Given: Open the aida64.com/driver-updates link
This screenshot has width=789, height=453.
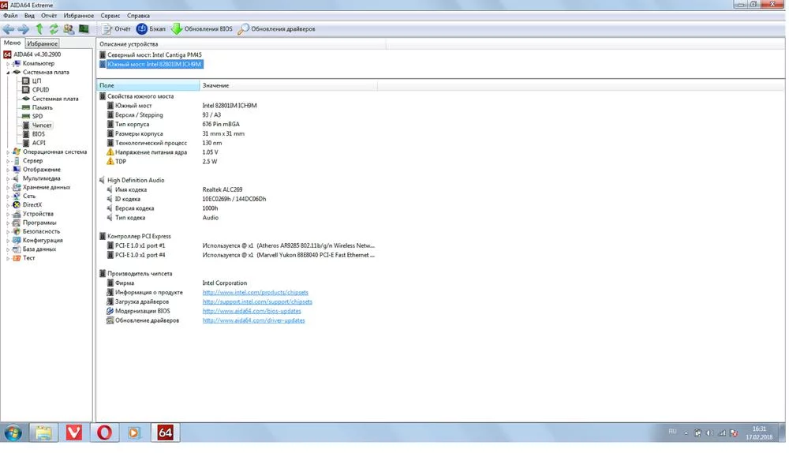Looking at the screenshot, I should pyautogui.click(x=253, y=320).
